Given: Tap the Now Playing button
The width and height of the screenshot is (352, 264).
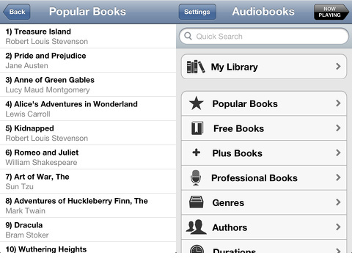Looking at the screenshot, I should click(331, 12).
